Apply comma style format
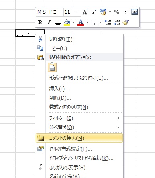Image resolution: width=155 pixels, height=178 pixels. 126,12
